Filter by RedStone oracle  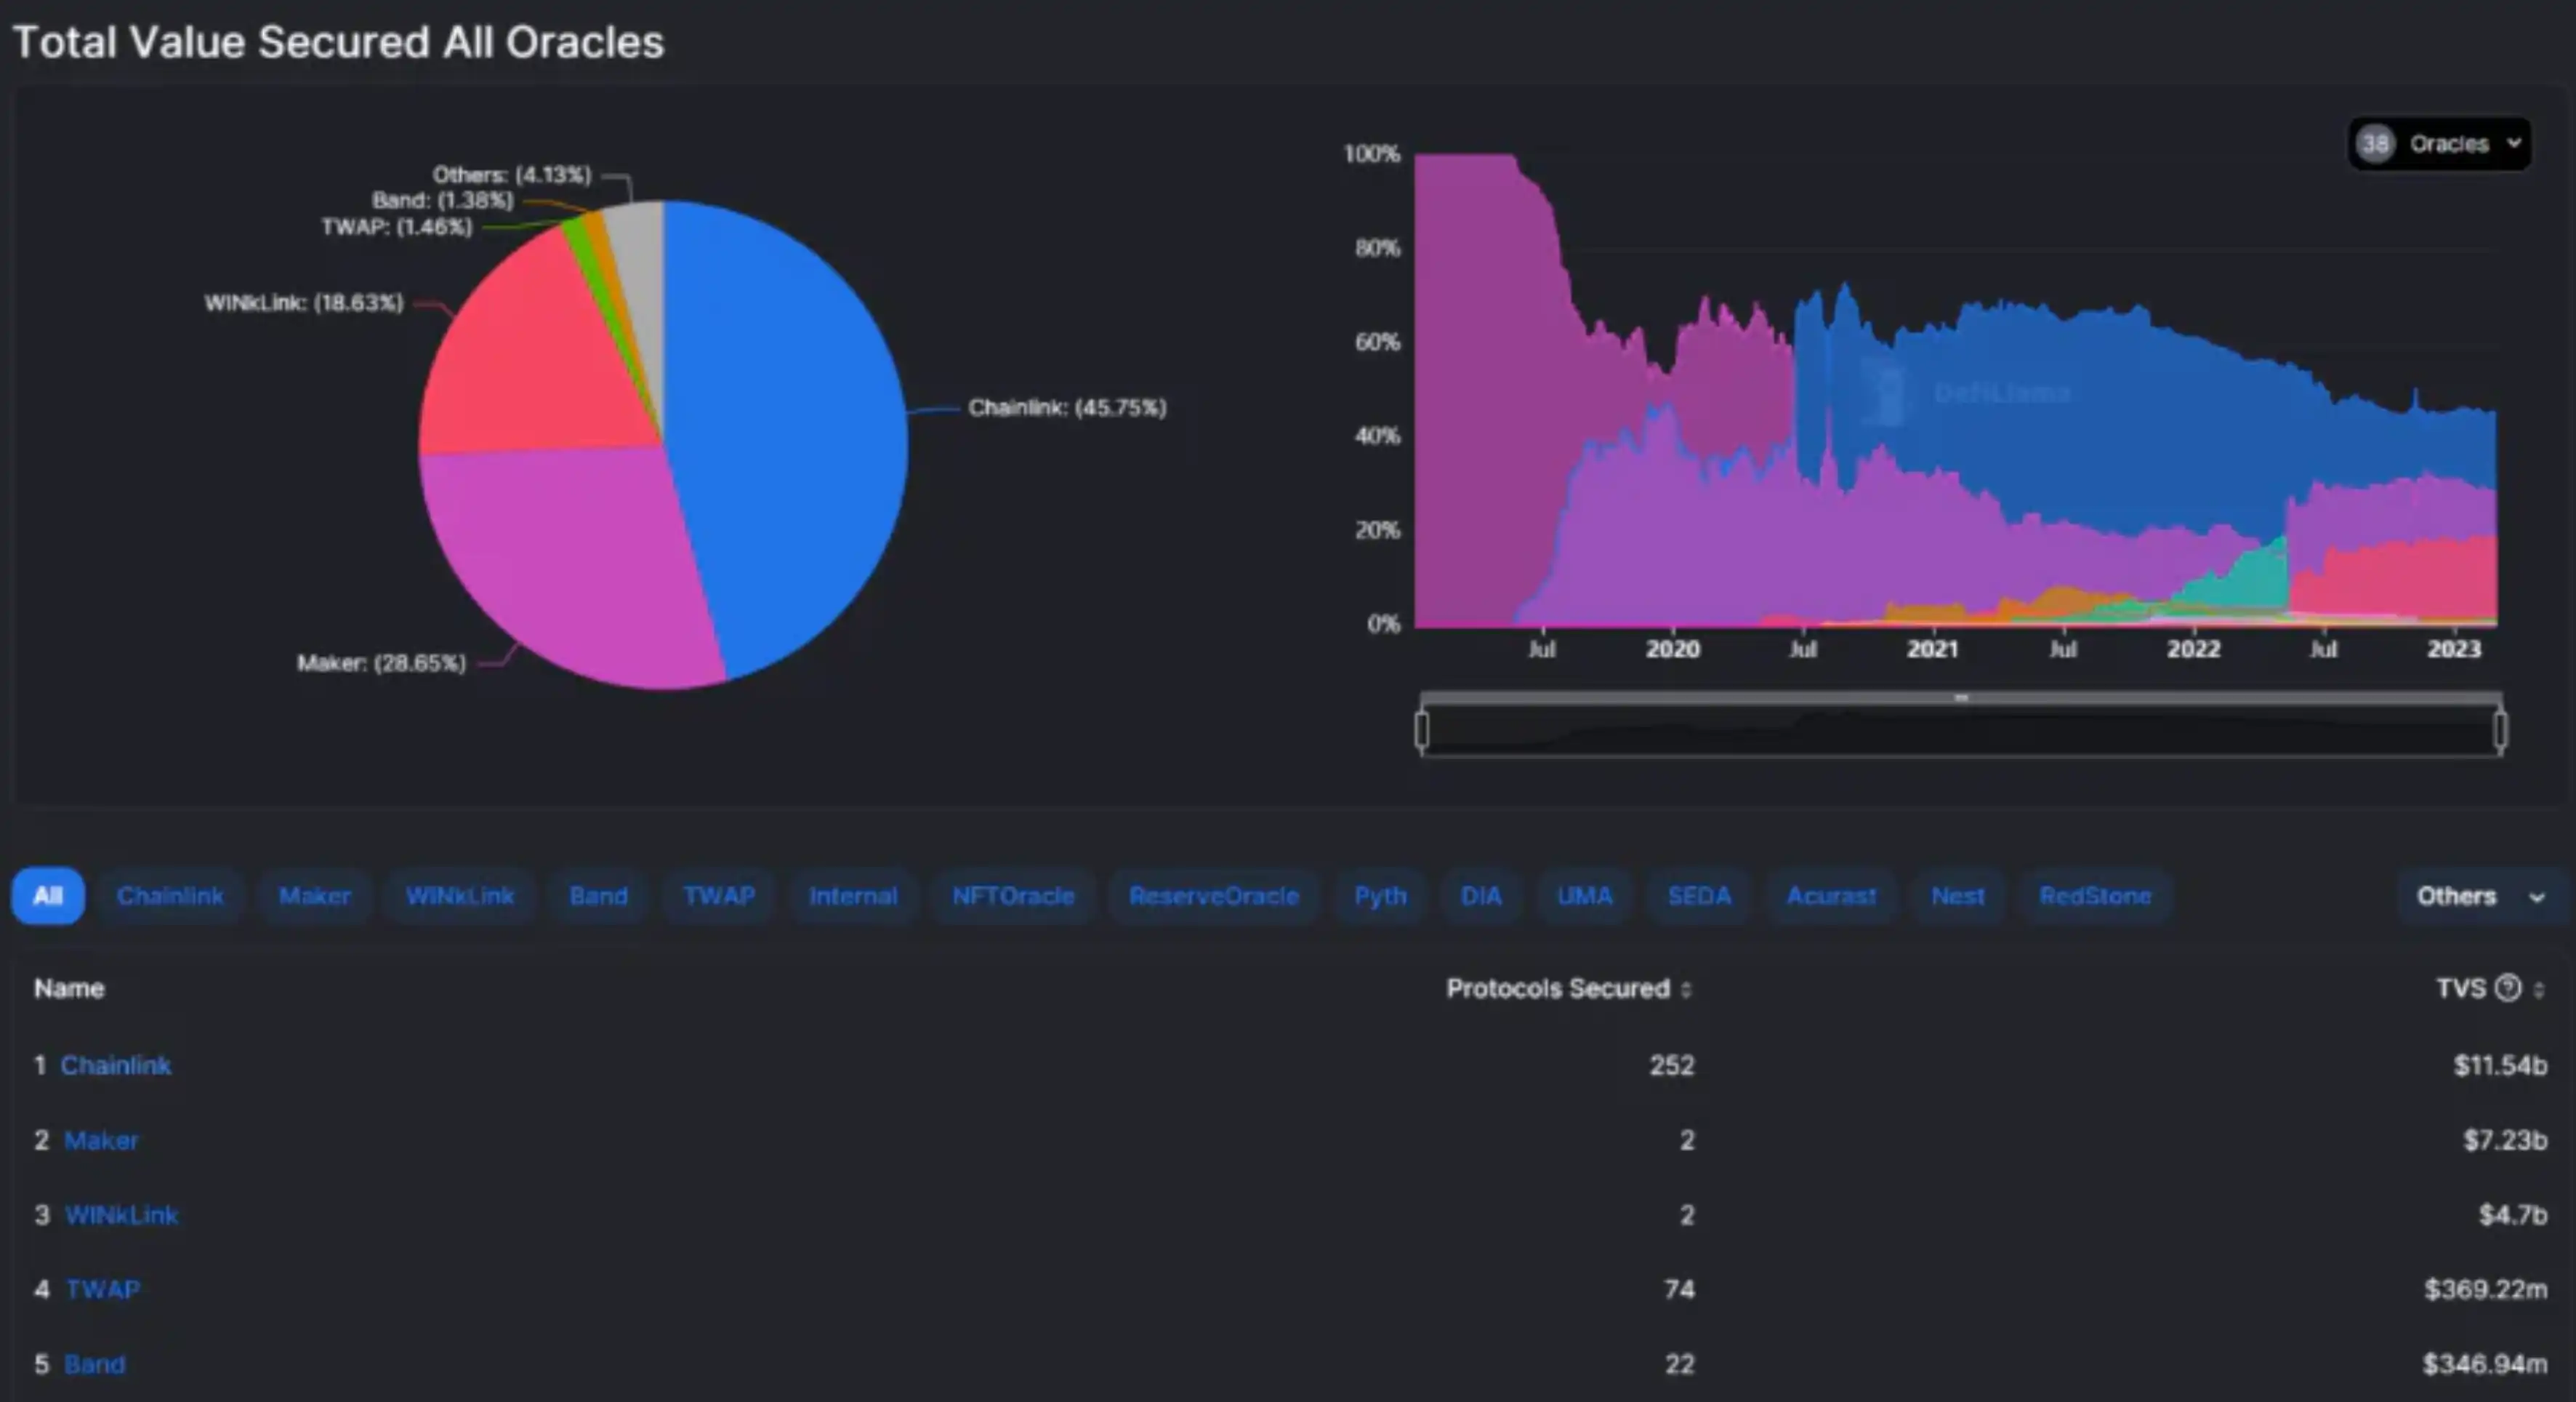point(2096,896)
